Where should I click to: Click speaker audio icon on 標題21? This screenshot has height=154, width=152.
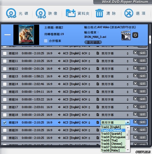[x=59, y=138]
